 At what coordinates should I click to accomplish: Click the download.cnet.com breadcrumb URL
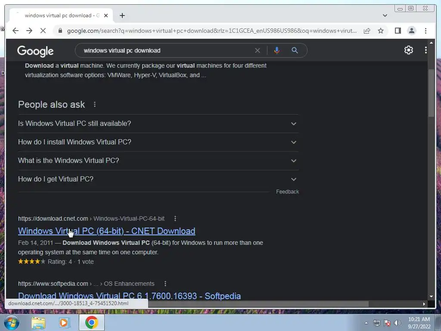click(x=91, y=219)
